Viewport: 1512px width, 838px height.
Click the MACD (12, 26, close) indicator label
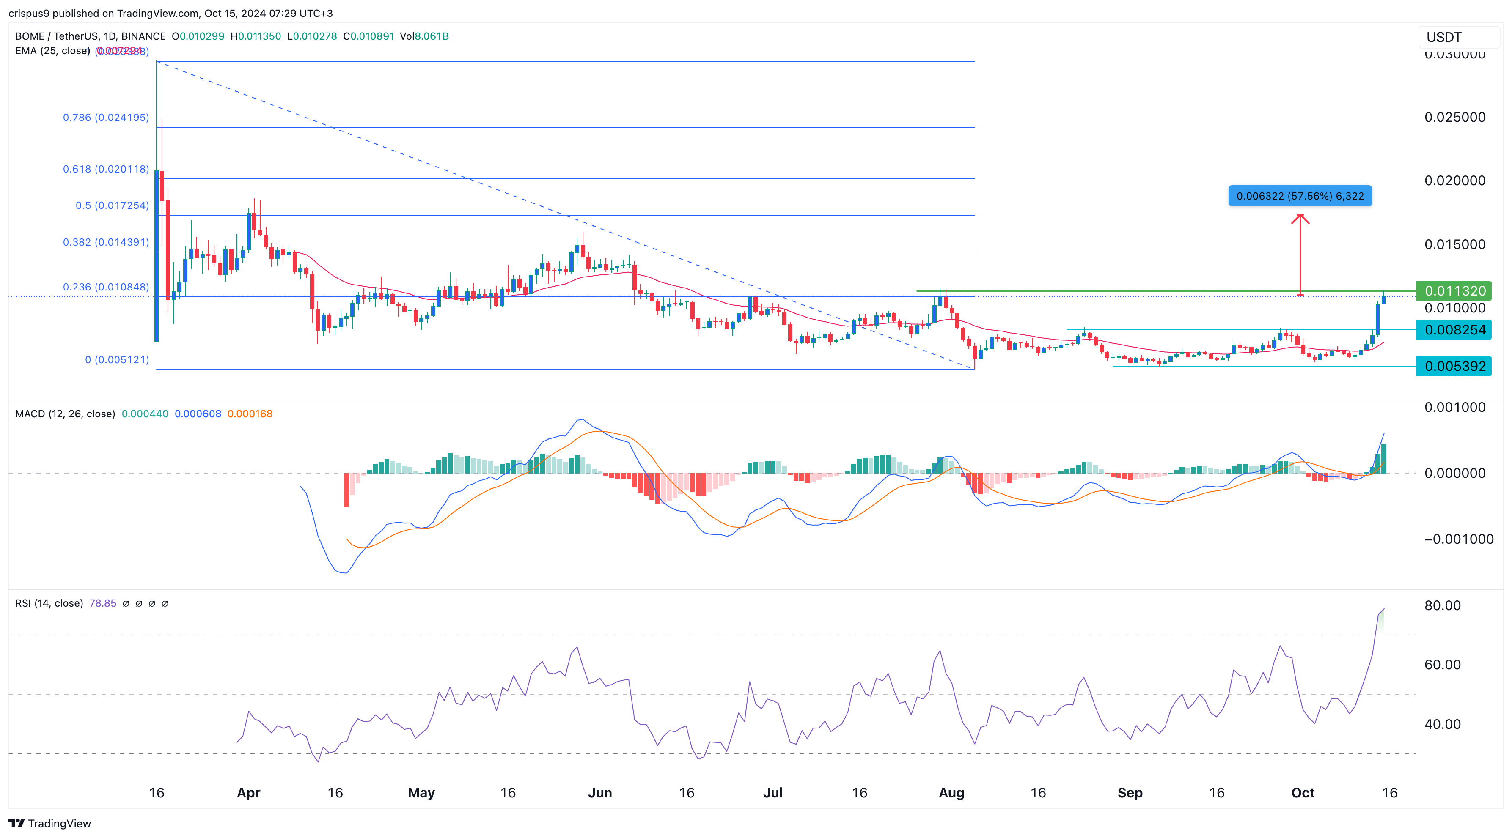pos(65,414)
